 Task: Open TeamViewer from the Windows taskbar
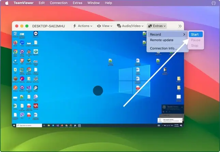click(x=79, y=125)
